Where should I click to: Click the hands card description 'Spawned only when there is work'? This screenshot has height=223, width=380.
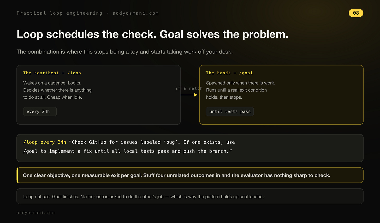click(241, 90)
